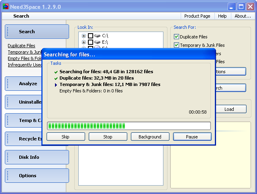Click 'Temporary & Junk files: 12,1 MB' line
The height and width of the screenshot is (194, 257).
pos(110,84)
